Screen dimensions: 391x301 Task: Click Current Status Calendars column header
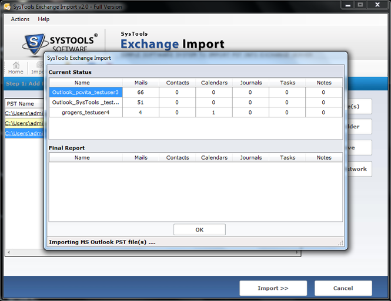point(214,83)
